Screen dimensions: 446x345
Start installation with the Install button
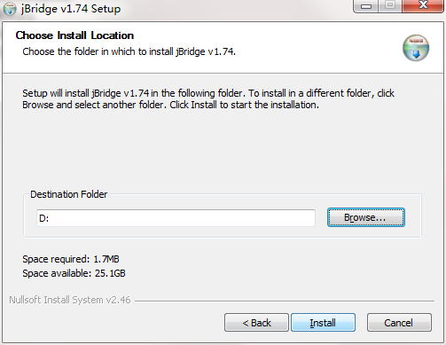click(323, 323)
